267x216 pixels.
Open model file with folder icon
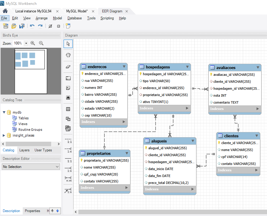pos(14,26)
